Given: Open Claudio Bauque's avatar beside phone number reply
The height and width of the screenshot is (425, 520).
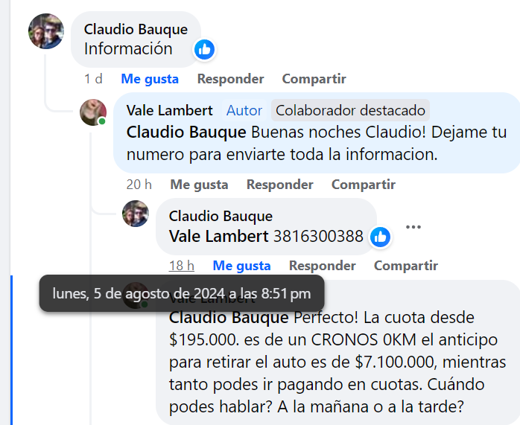Looking at the screenshot, I should (x=136, y=214).
